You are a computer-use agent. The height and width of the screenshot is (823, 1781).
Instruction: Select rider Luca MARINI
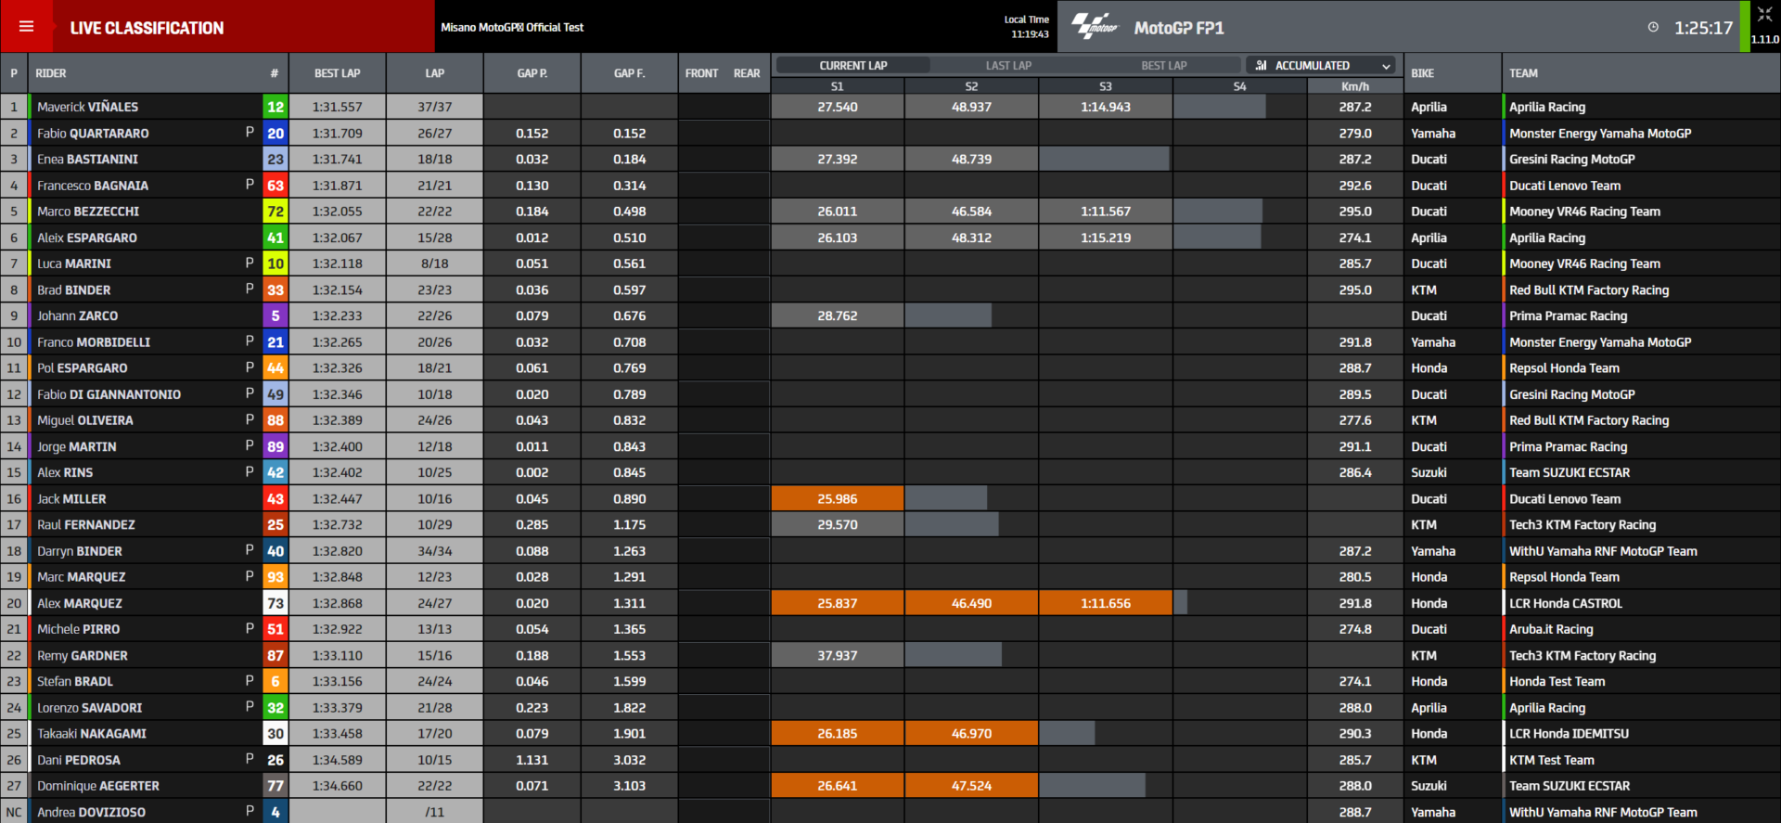(74, 264)
